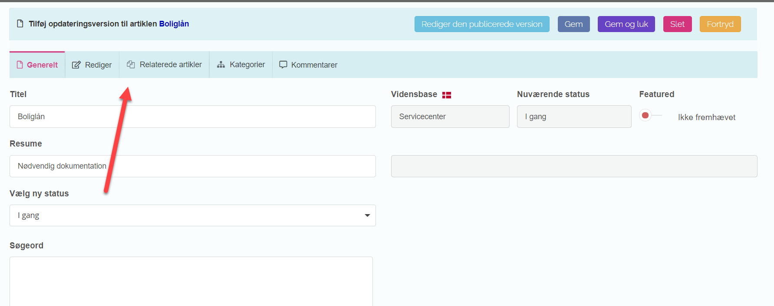Follow the Boliglån link in the heading
The height and width of the screenshot is (306, 774).
coord(174,24)
